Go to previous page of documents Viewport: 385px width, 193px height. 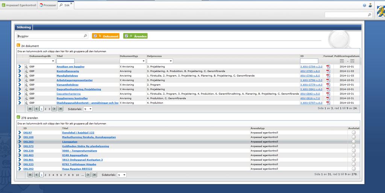point(36,109)
